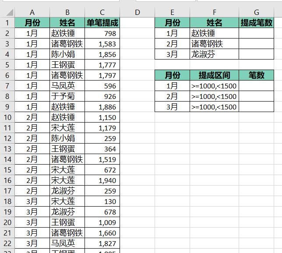Click 宋大莲 in row 11
The image size is (282, 253).
pos(63,128)
